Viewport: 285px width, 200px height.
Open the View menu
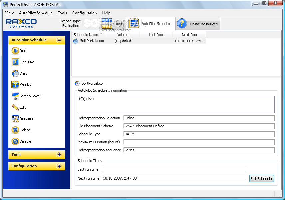pos(9,13)
